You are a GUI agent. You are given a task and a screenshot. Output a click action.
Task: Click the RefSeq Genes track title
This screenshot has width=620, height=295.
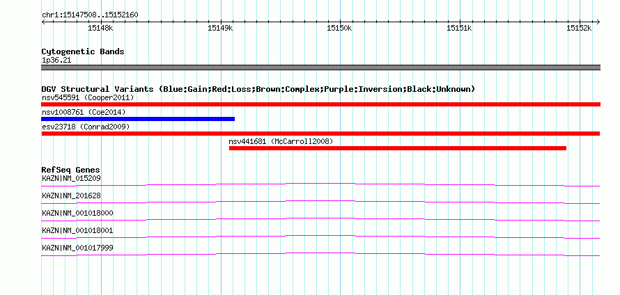(71, 170)
